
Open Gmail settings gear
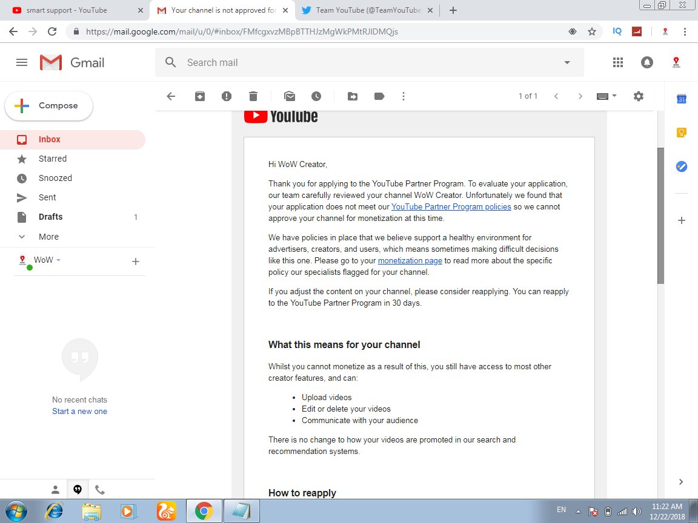coord(639,96)
